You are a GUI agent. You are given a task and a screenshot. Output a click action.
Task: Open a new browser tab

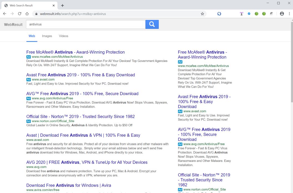coord(62,6)
